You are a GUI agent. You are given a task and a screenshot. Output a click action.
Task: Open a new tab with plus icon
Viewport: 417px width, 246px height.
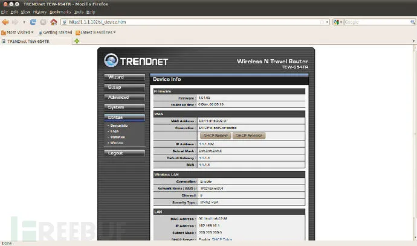pos(76,41)
